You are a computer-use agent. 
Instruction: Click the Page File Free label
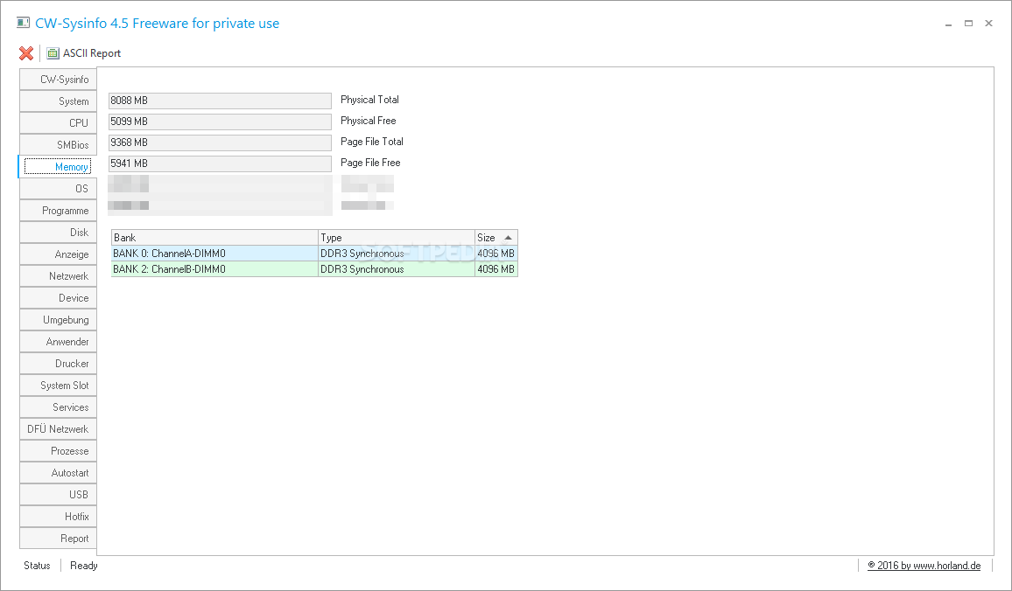pos(370,163)
